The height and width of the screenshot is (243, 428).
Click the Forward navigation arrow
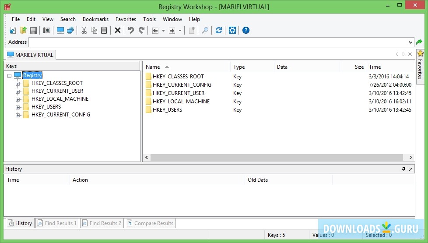coord(172,31)
